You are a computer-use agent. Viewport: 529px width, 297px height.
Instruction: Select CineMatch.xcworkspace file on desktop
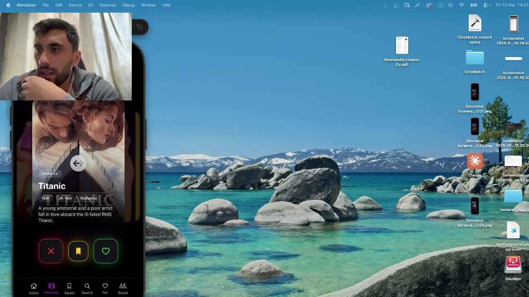[x=475, y=29]
